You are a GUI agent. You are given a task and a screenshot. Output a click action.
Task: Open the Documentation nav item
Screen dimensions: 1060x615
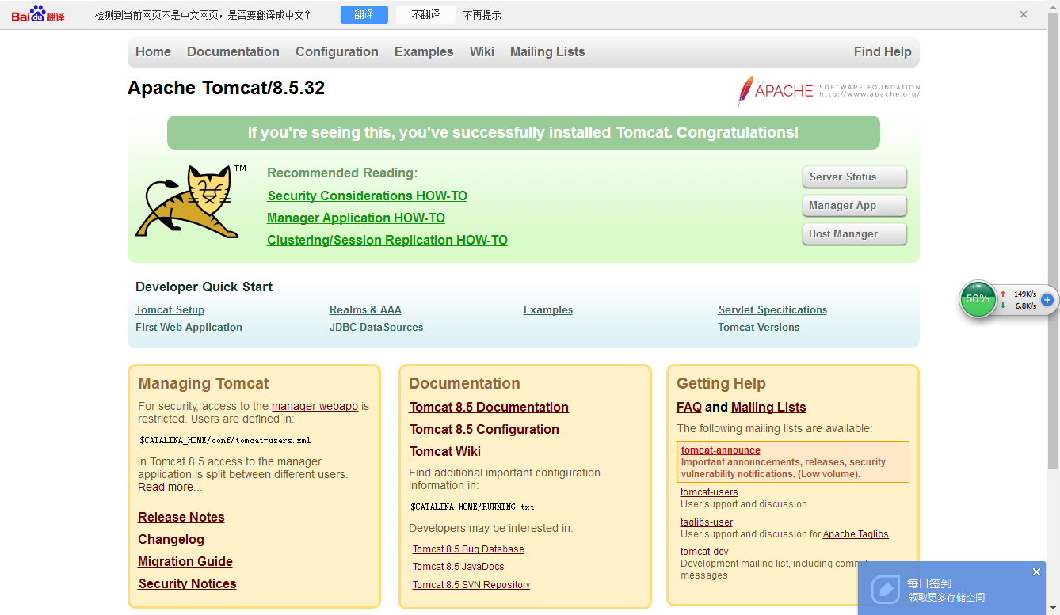(233, 51)
